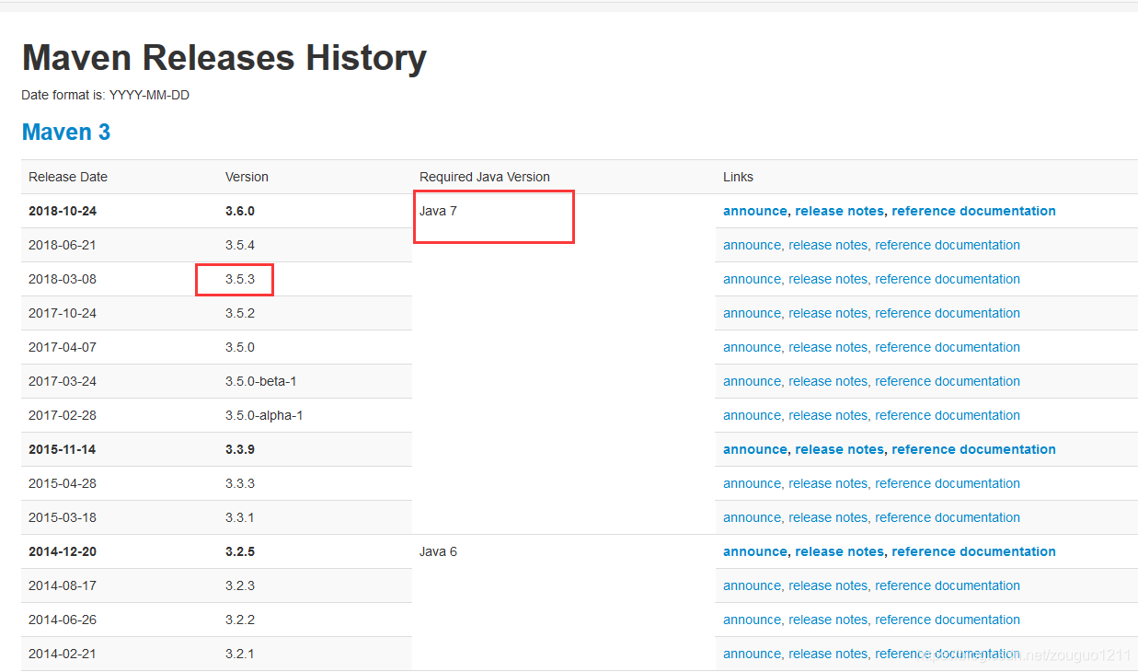The width and height of the screenshot is (1138, 672).
Task: Open reference documentation for 3.5.0-beta-1
Action: pos(948,381)
